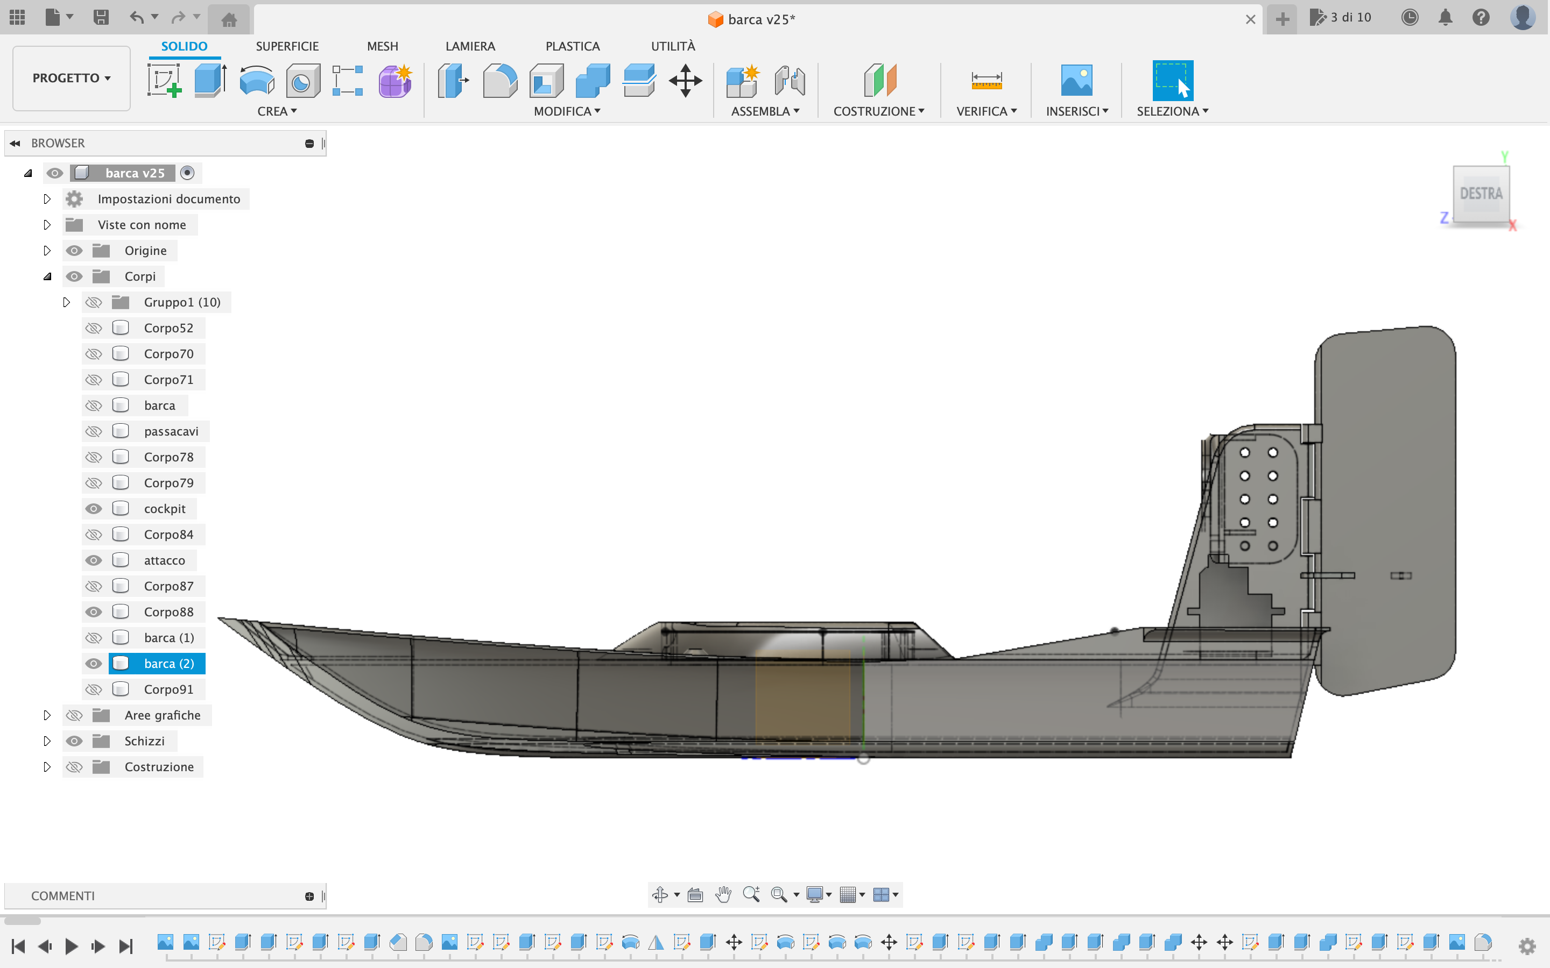The height and width of the screenshot is (968, 1550).
Task: Expand Viste con nome node
Action: pos(47,225)
